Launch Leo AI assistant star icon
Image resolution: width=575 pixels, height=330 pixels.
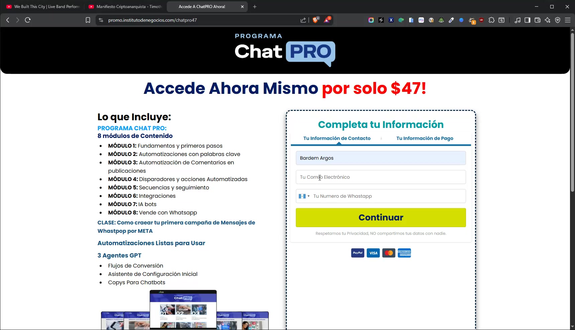(548, 20)
